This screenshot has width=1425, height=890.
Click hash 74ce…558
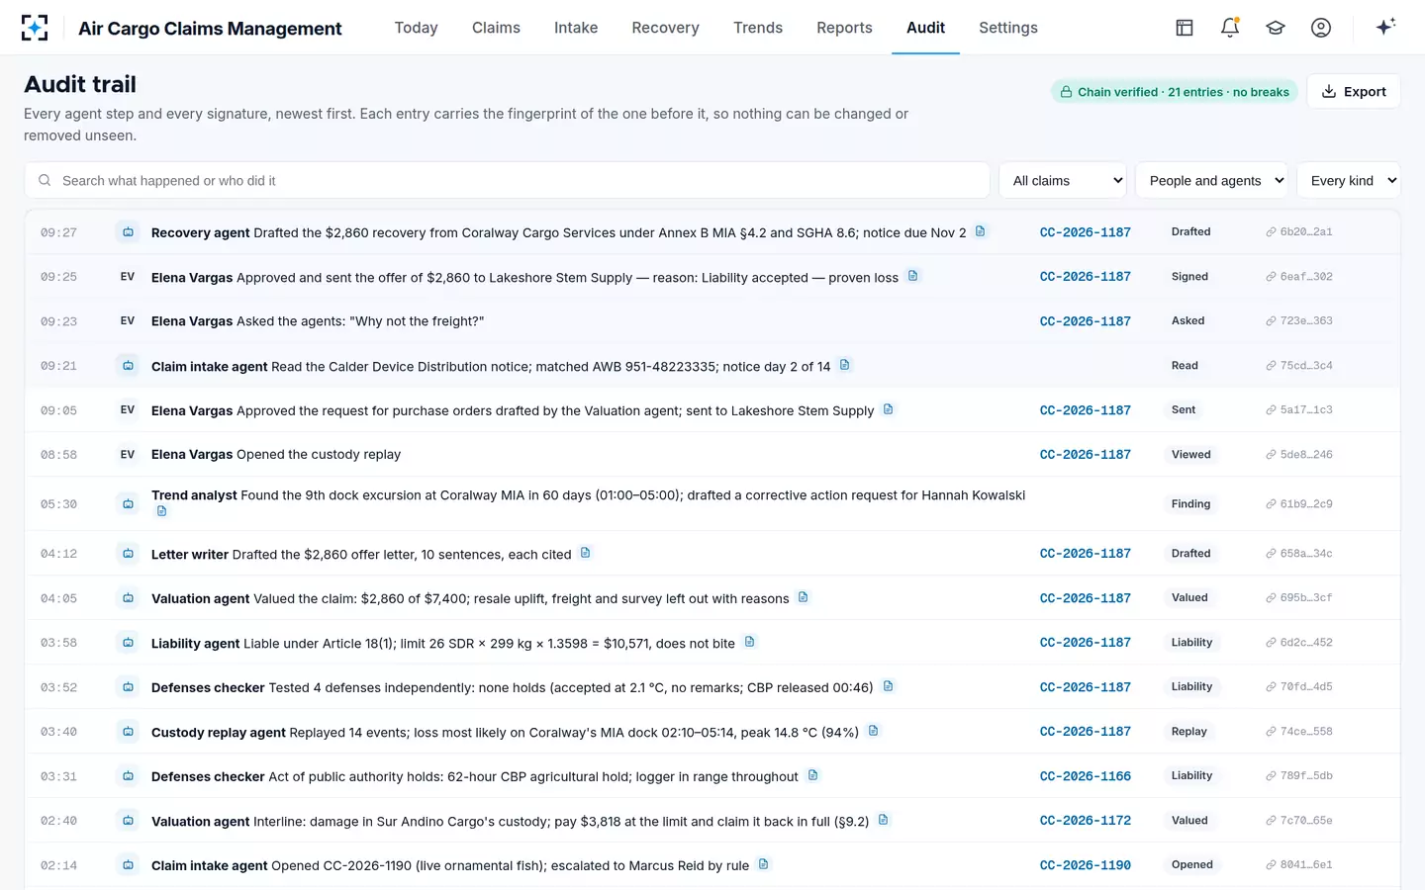[1298, 732]
